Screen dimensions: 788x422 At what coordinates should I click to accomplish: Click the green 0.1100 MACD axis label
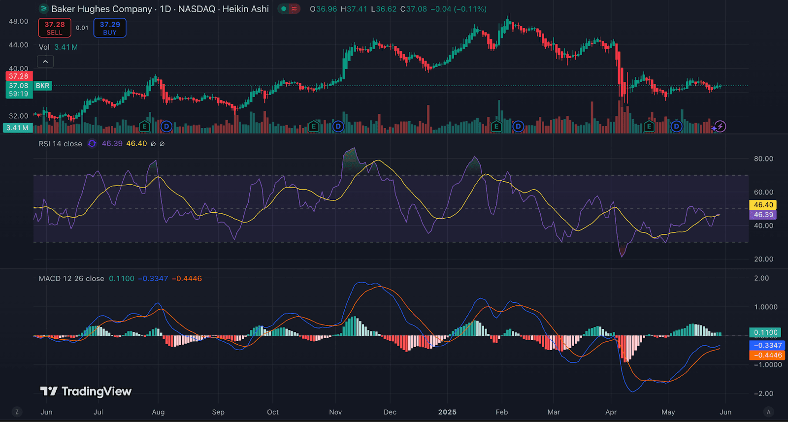(x=765, y=332)
